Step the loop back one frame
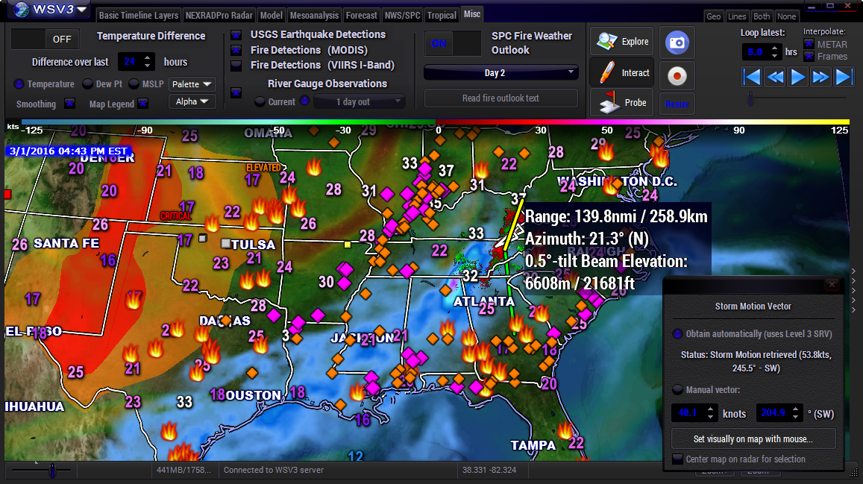863x484 pixels. [x=775, y=77]
